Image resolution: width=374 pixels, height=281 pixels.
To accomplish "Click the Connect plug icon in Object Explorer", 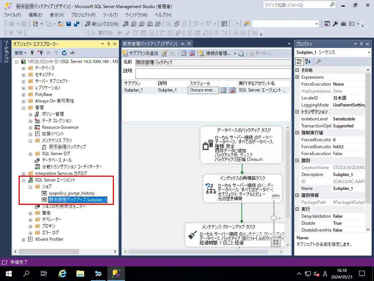I will 32,53.
